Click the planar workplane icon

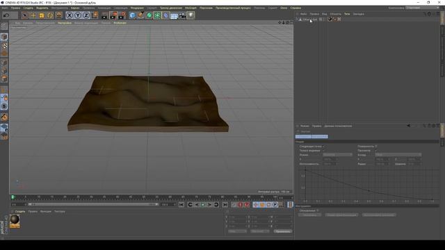4,137
